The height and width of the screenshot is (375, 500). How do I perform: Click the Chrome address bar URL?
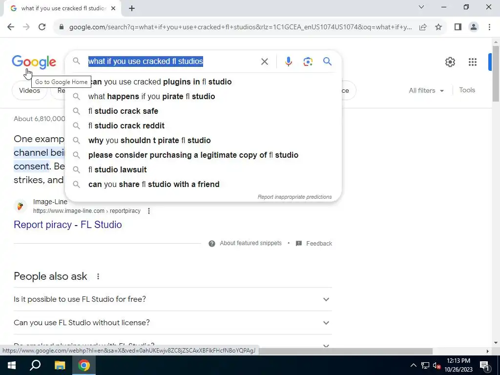(240, 27)
